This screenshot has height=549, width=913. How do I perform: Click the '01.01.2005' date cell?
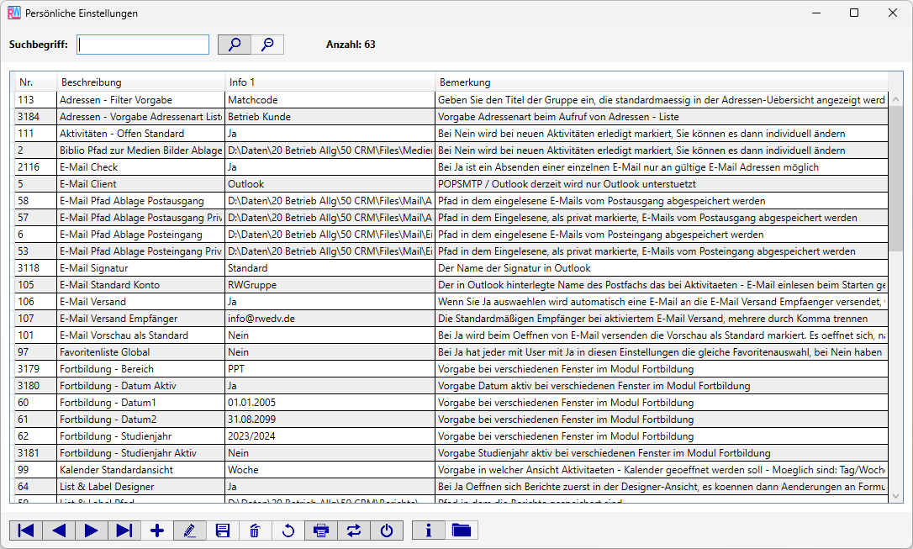point(330,402)
